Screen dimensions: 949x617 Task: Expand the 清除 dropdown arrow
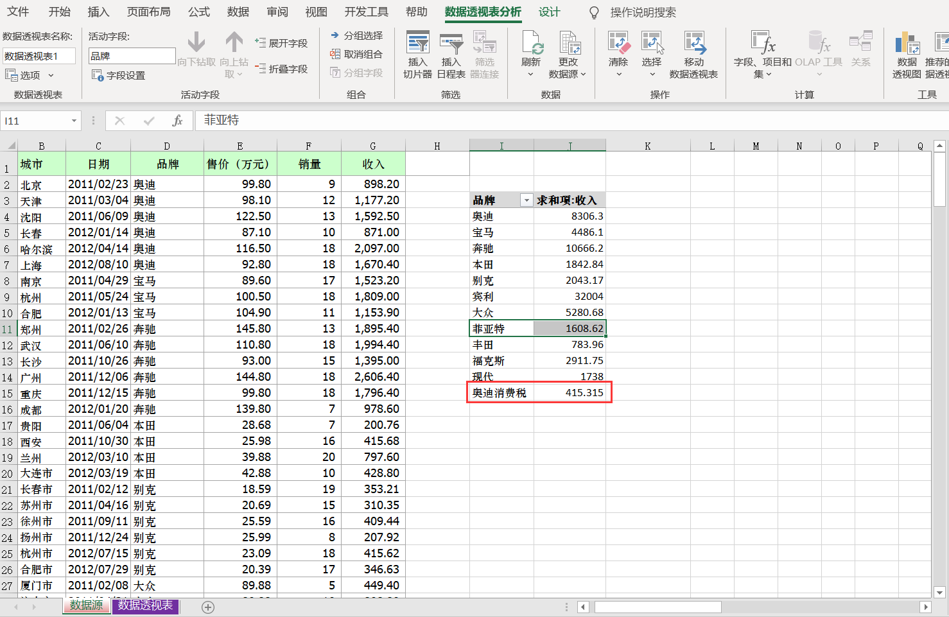[x=619, y=74]
